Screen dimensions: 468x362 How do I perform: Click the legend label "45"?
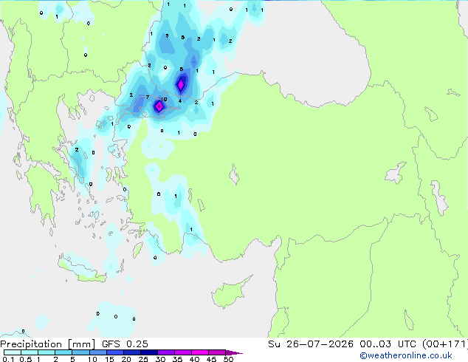point(211,359)
